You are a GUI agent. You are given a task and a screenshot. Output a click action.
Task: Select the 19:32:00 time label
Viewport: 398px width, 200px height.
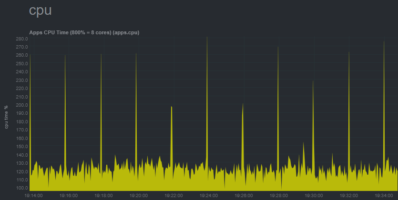349,195
